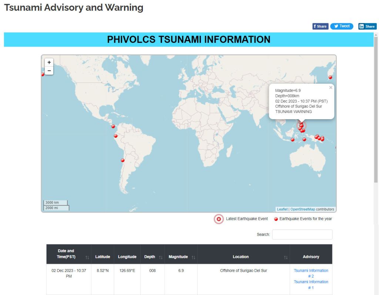Image resolution: width=379 pixels, height=295 pixels.
Task: Zoom out on the earthquake map
Action: click(49, 71)
